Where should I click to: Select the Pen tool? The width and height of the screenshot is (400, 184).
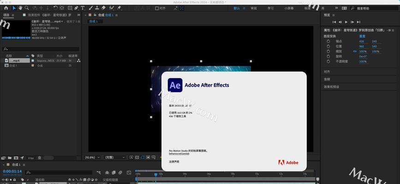click(x=76, y=8)
